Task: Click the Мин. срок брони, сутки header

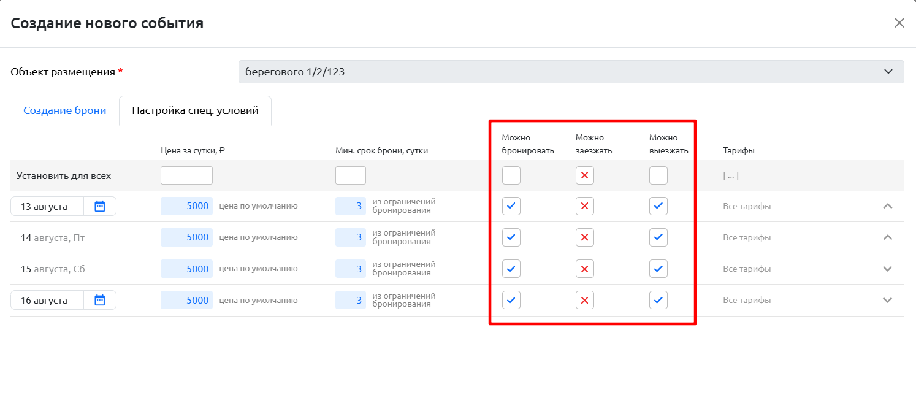Action: coord(381,151)
